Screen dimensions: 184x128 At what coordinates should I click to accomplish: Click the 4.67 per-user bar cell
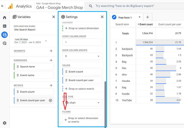tap(170, 100)
